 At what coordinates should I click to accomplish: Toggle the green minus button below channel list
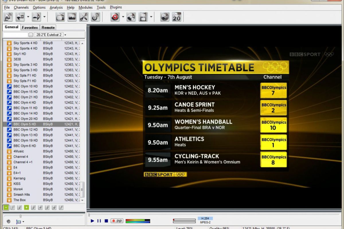pyautogui.click(x=6, y=207)
